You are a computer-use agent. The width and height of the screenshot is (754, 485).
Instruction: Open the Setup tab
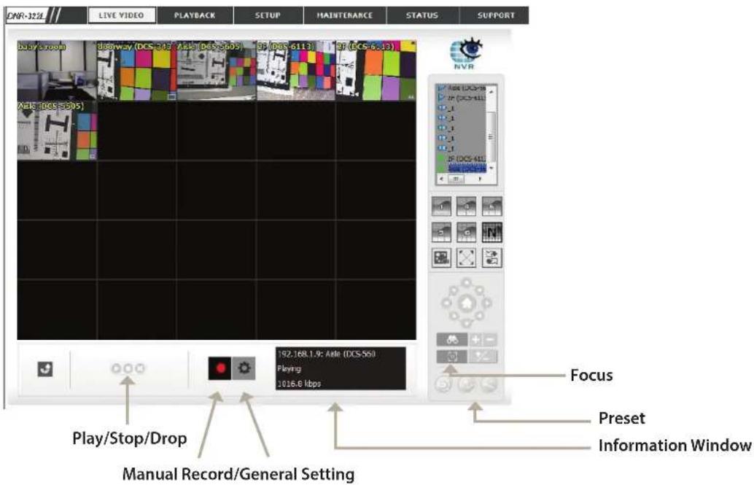pos(268,15)
